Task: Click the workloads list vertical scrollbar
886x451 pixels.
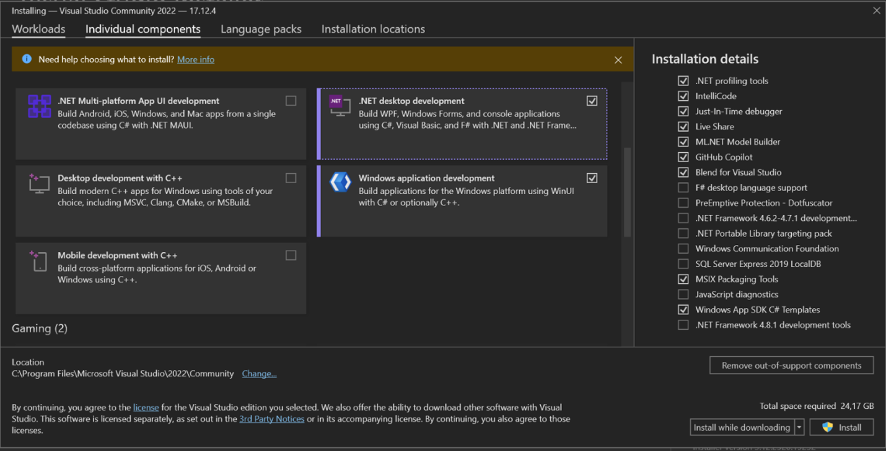Action: coord(627,192)
